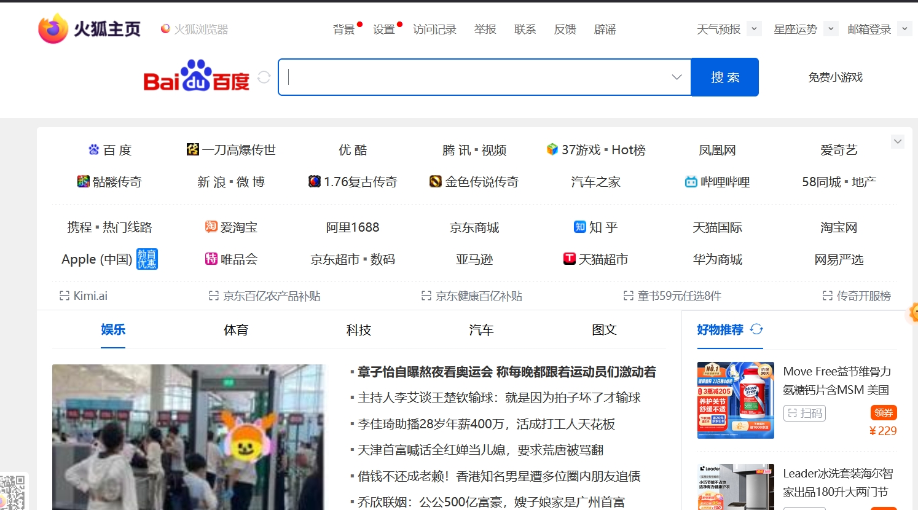Click the Firefox 火狐主页 logo

tap(90, 28)
